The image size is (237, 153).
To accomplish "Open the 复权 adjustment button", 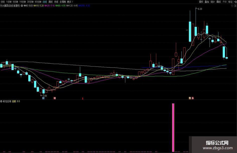I will click(201, 2).
